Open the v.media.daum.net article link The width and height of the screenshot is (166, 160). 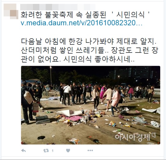click(x=81, y=23)
